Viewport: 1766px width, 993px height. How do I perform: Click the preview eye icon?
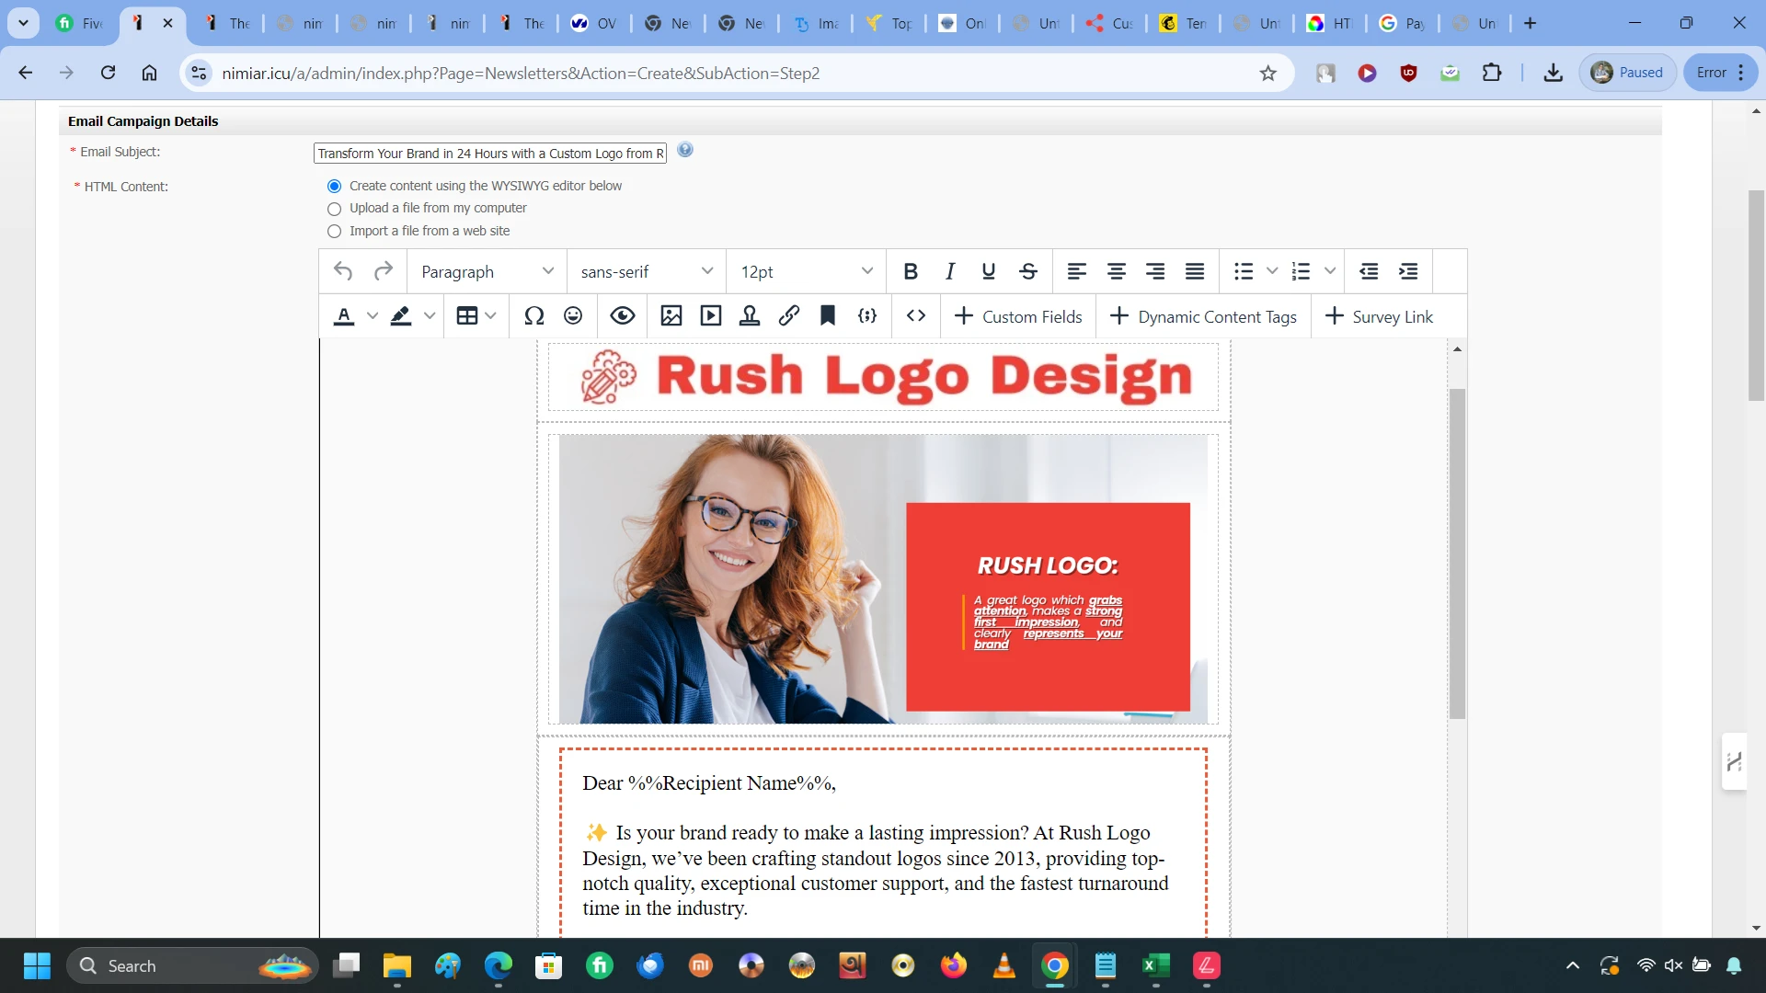(x=623, y=316)
